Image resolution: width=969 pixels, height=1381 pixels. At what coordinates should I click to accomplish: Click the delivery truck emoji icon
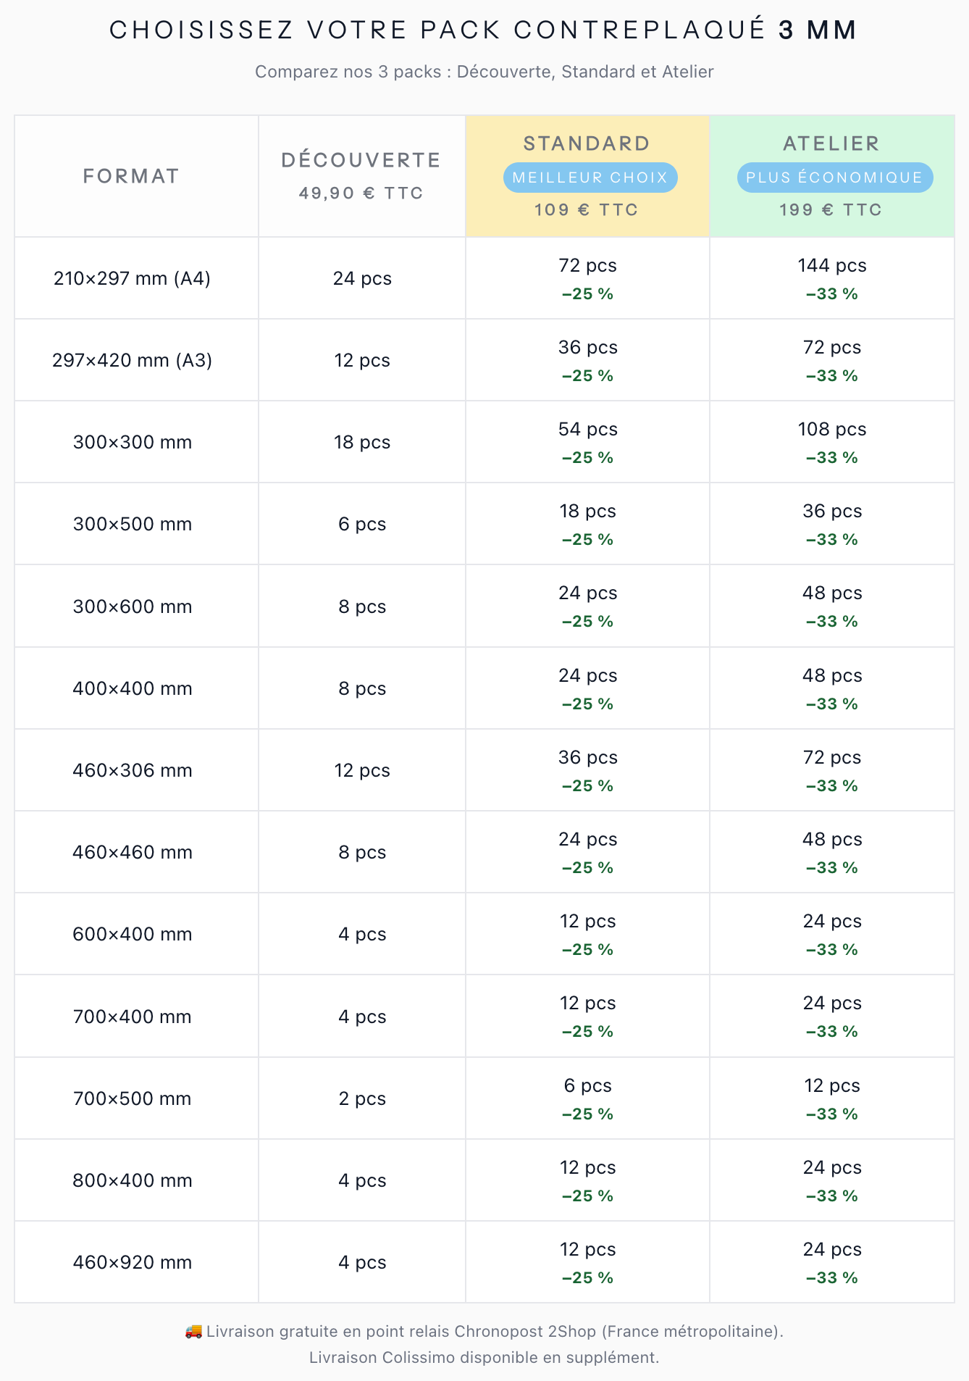point(193,1331)
